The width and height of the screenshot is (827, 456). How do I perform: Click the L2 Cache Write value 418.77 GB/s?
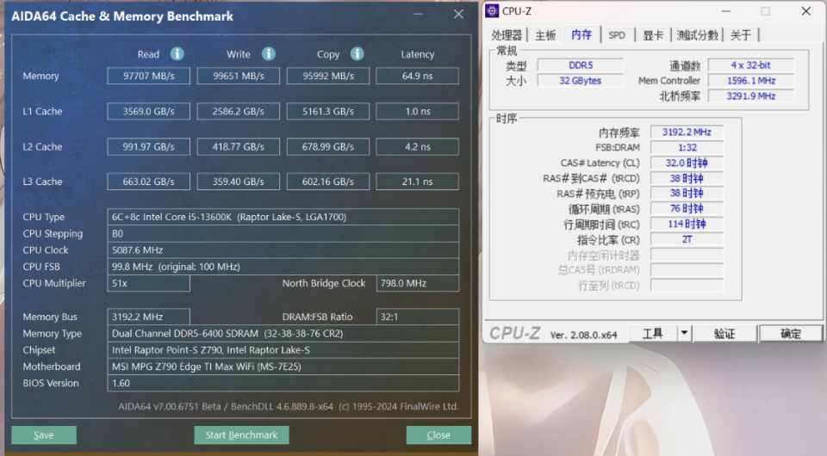239,146
